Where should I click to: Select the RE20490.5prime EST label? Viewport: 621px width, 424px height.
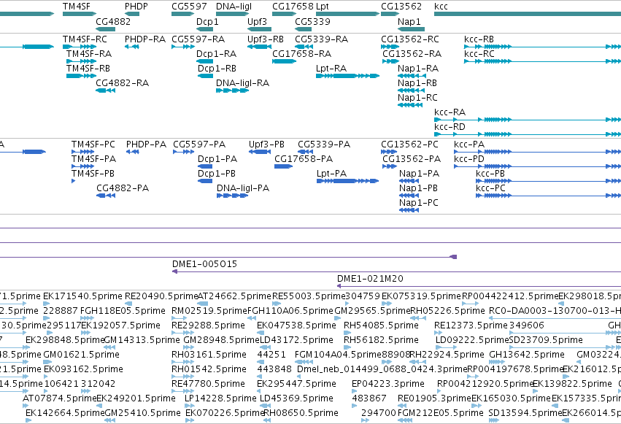click(161, 296)
